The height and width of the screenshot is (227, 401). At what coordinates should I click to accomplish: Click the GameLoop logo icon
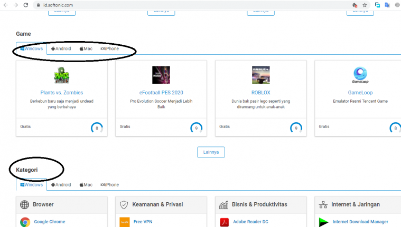tap(360, 75)
